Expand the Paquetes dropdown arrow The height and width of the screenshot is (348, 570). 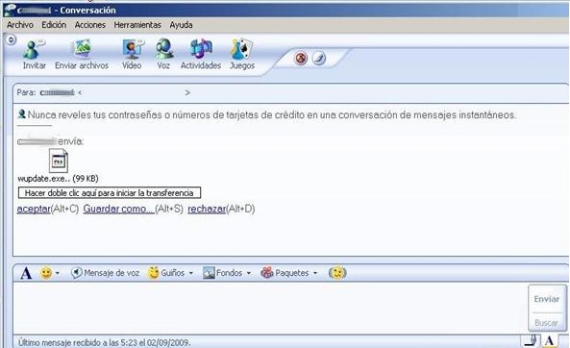315,273
